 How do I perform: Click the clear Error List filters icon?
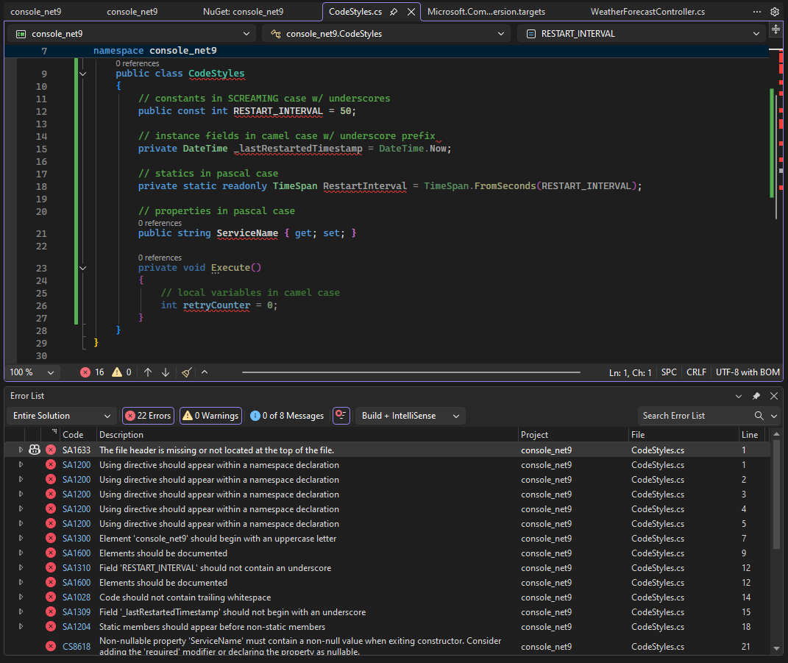pyautogui.click(x=341, y=416)
